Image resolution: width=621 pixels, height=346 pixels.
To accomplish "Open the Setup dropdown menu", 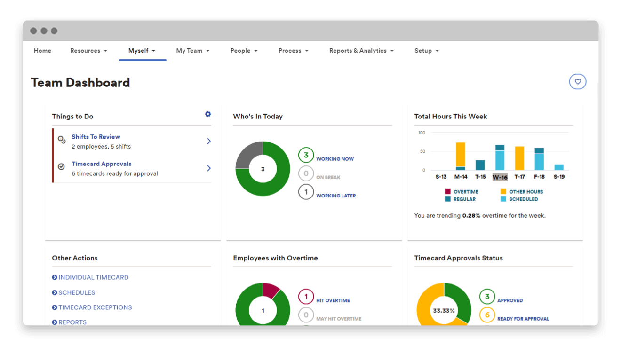I will click(x=426, y=50).
